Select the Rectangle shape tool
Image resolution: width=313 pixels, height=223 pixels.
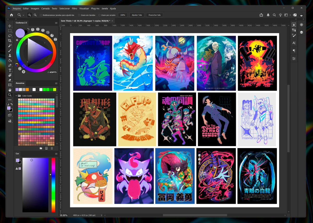10,85
